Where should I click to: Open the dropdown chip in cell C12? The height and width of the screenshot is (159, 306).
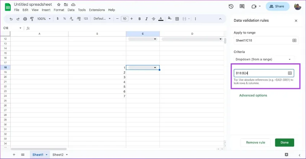[x=143, y=39]
